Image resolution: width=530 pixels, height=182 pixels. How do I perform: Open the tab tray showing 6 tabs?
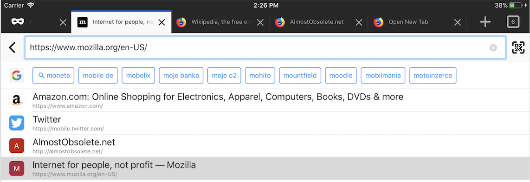[x=513, y=22]
